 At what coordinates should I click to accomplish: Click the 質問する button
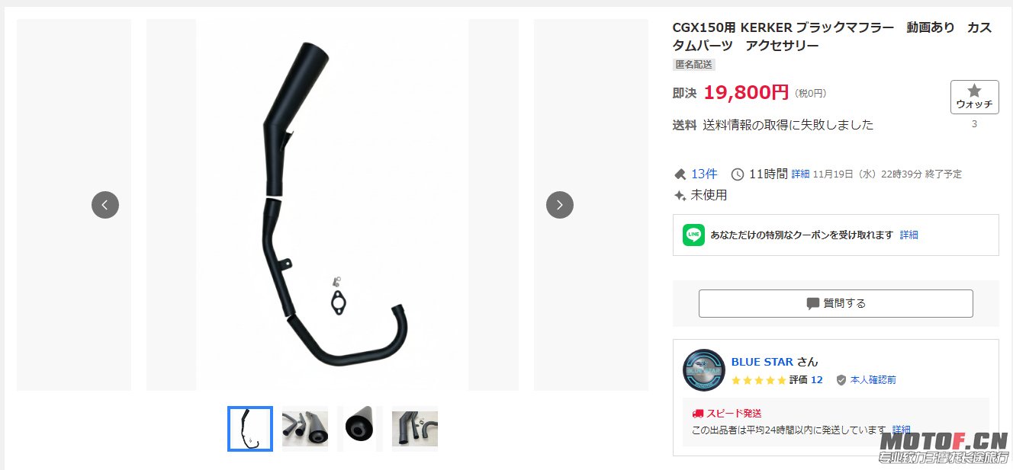(x=835, y=303)
